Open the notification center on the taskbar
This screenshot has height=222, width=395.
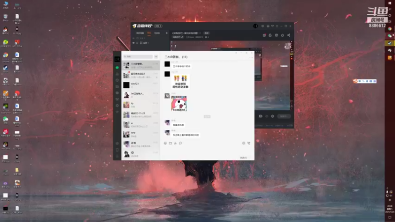point(390,217)
